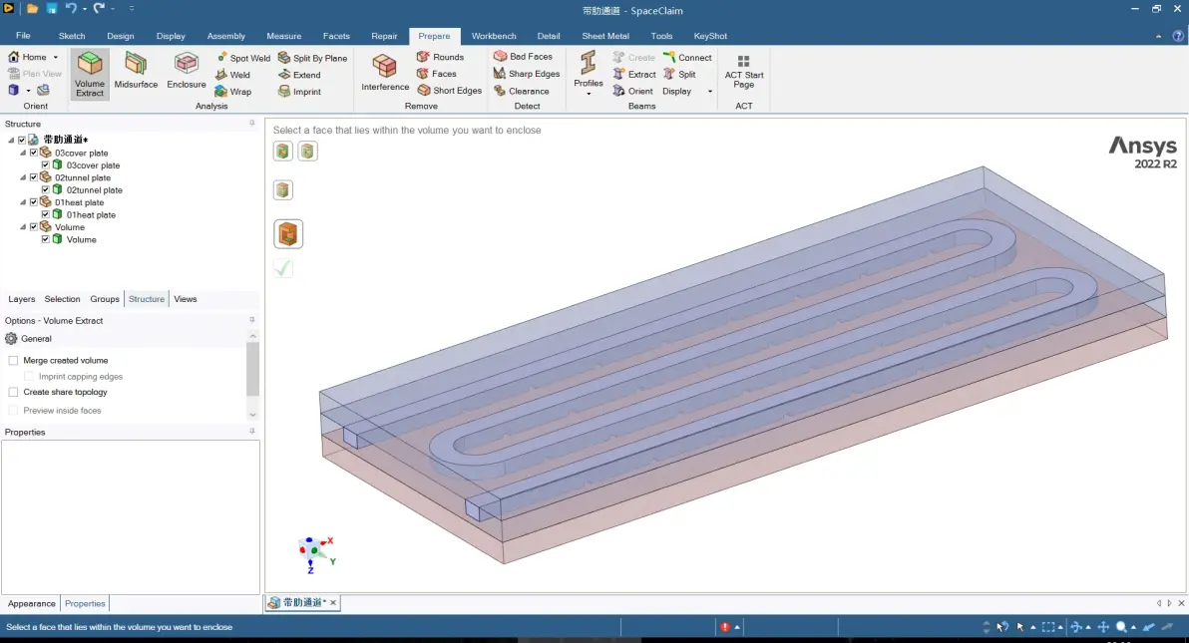Click the axis orientation triad
Viewport: 1189px width, 643px height.
pyautogui.click(x=317, y=554)
